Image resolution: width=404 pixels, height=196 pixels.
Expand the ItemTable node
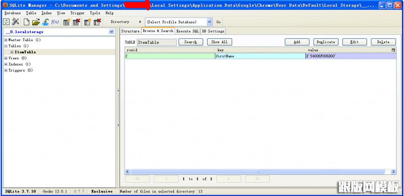point(12,52)
